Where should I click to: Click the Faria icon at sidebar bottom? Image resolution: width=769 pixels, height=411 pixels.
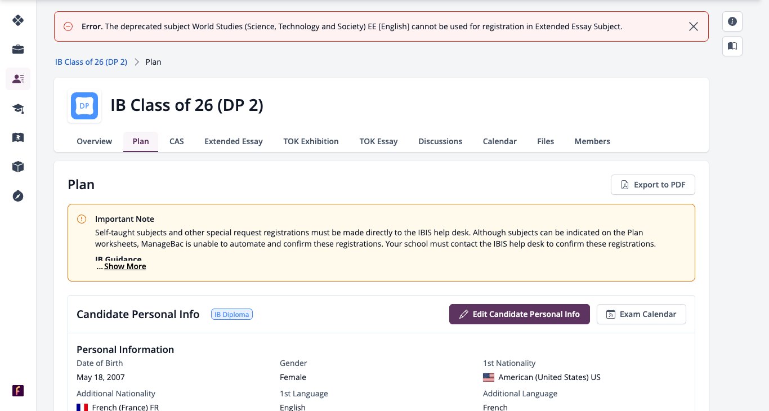click(x=18, y=391)
